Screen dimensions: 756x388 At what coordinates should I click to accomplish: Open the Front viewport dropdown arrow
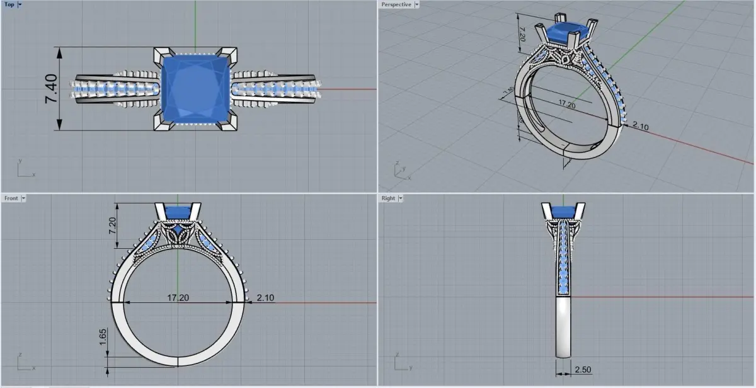coord(23,198)
